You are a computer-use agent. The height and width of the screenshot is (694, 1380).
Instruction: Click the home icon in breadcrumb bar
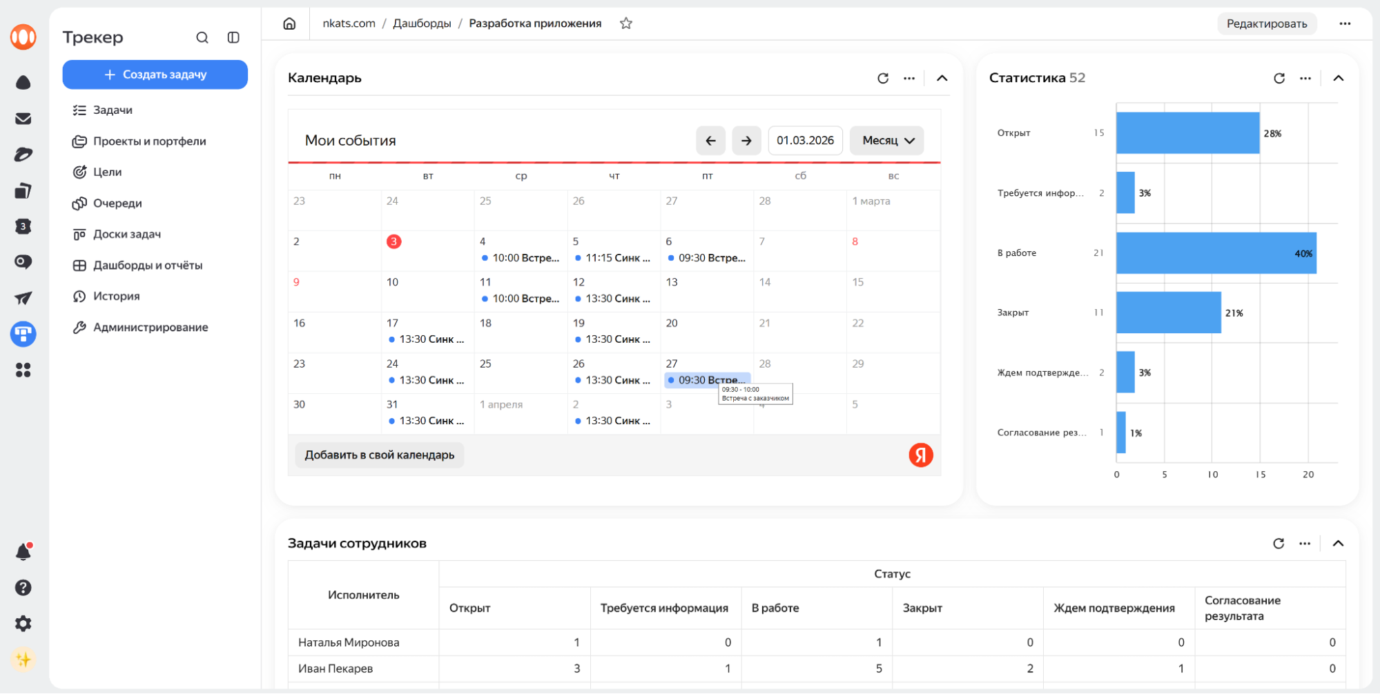pyautogui.click(x=289, y=23)
